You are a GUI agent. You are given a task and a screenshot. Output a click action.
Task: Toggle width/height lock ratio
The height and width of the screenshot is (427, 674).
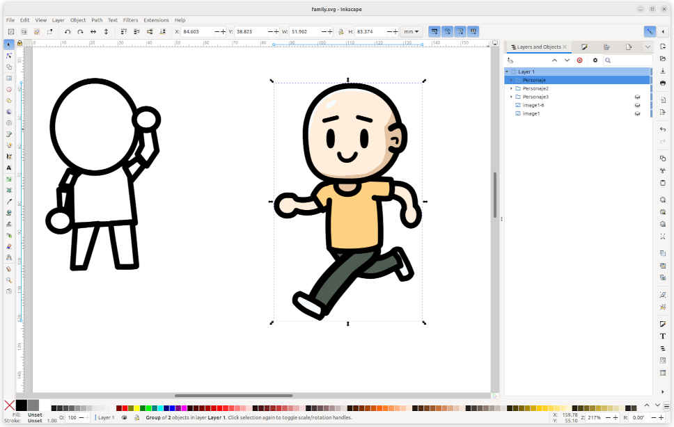pyautogui.click(x=340, y=31)
